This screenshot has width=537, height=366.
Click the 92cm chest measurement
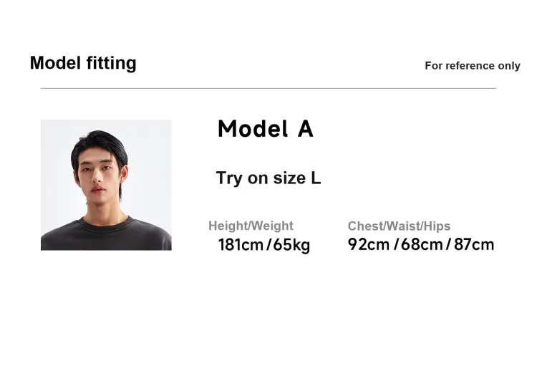point(369,244)
